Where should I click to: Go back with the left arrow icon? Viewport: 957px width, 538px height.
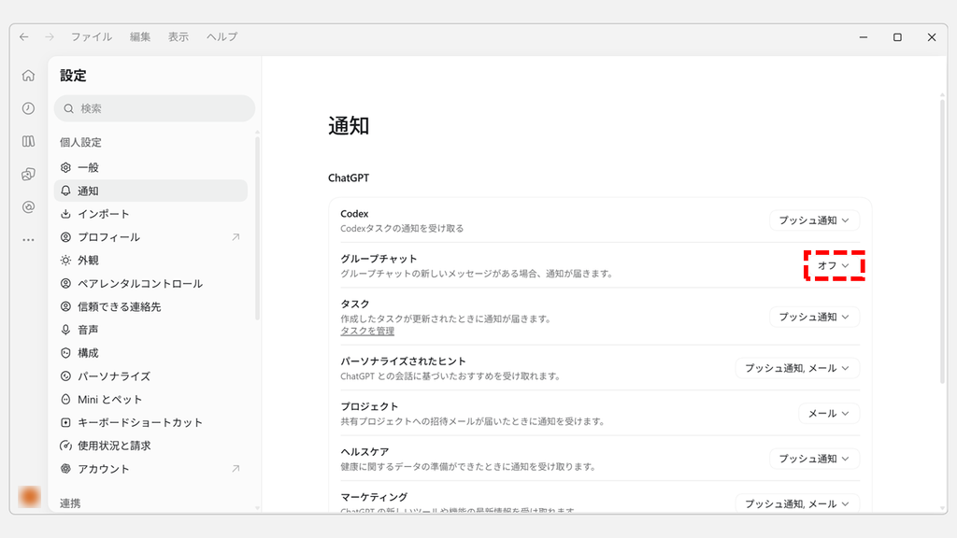click(23, 37)
